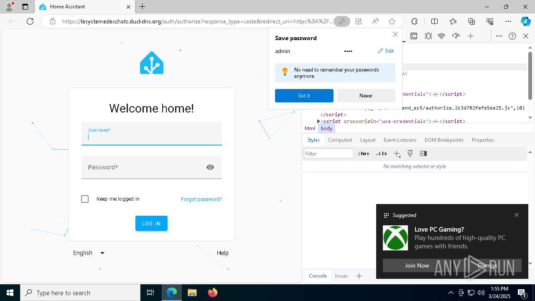535x301 pixels.
Task: Toggle the .cls classes button
Action: 381,154
